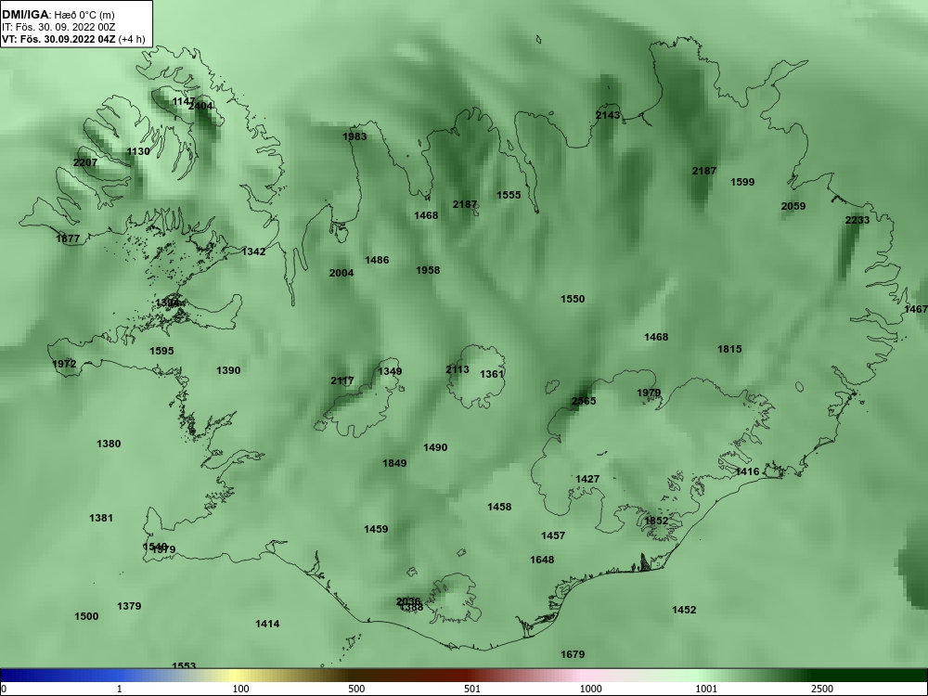
Task: Click the legend label 500
Action: (x=356, y=689)
